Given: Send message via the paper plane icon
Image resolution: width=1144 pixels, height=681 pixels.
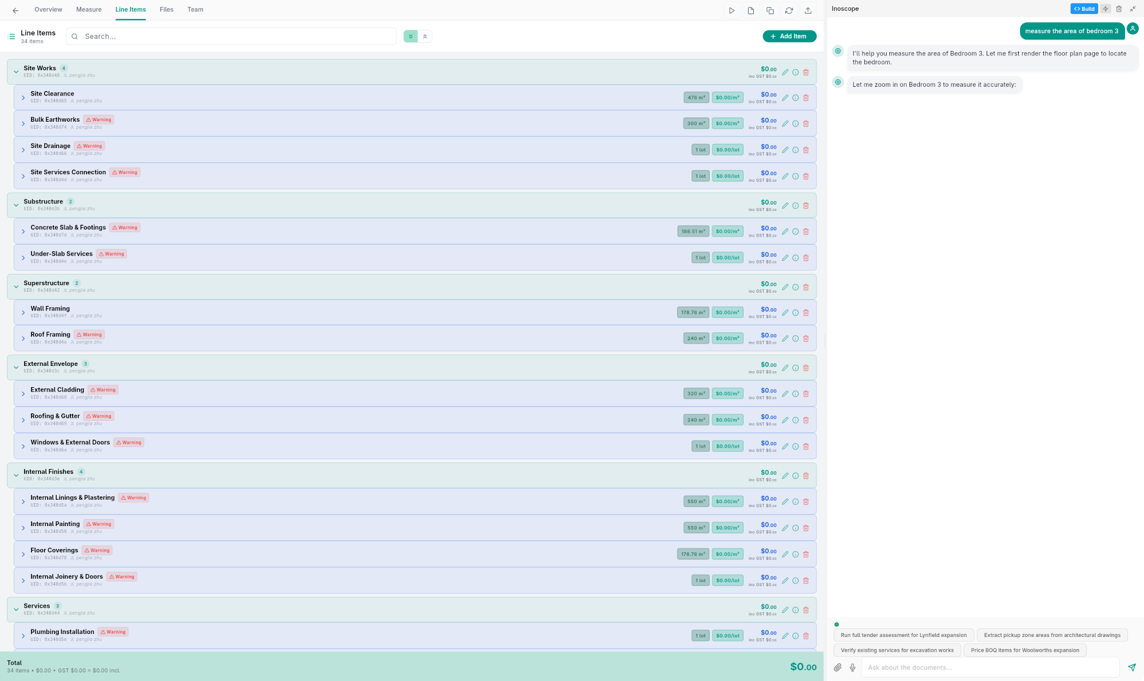Looking at the screenshot, I should point(1131,667).
